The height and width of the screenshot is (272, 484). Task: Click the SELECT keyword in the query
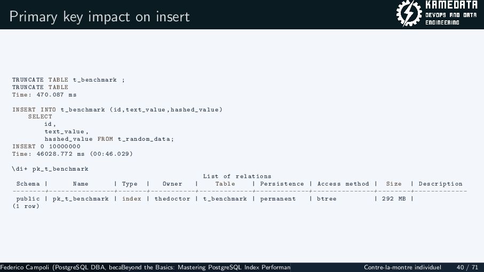(x=40, y=117)
